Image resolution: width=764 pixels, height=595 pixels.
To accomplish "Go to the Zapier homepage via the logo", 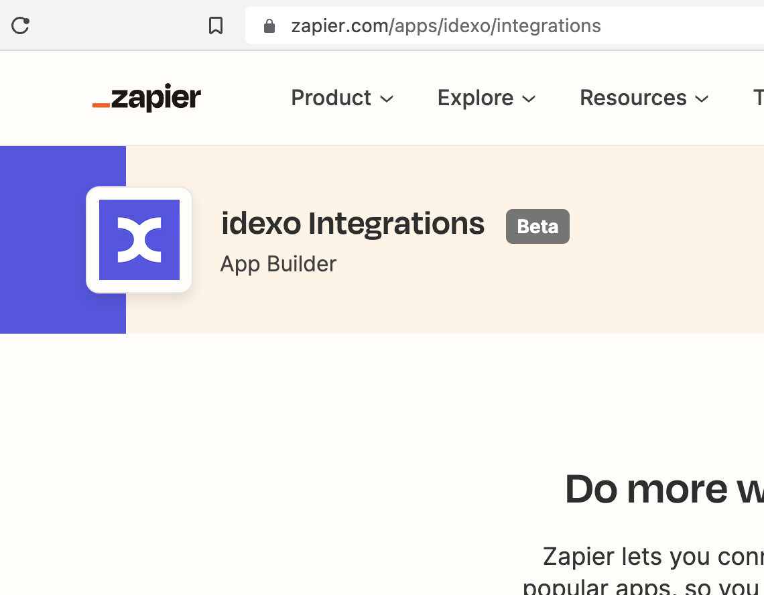I will [147, 97].
